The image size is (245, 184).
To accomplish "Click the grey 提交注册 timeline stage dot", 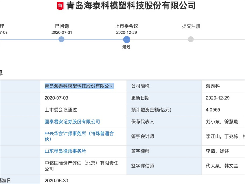I will coord(190,40).
